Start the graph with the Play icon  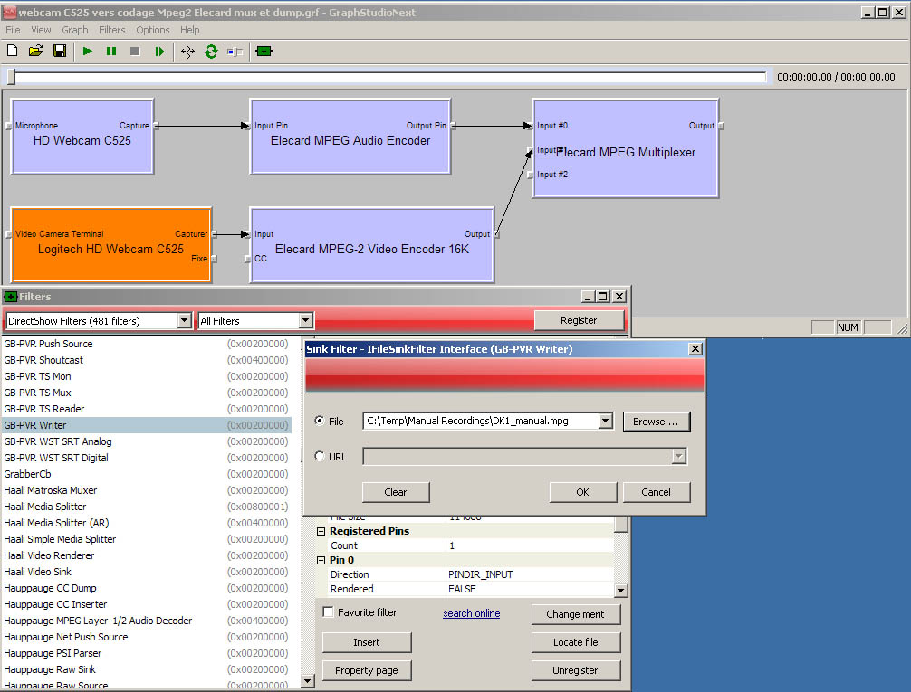(88, 51)
